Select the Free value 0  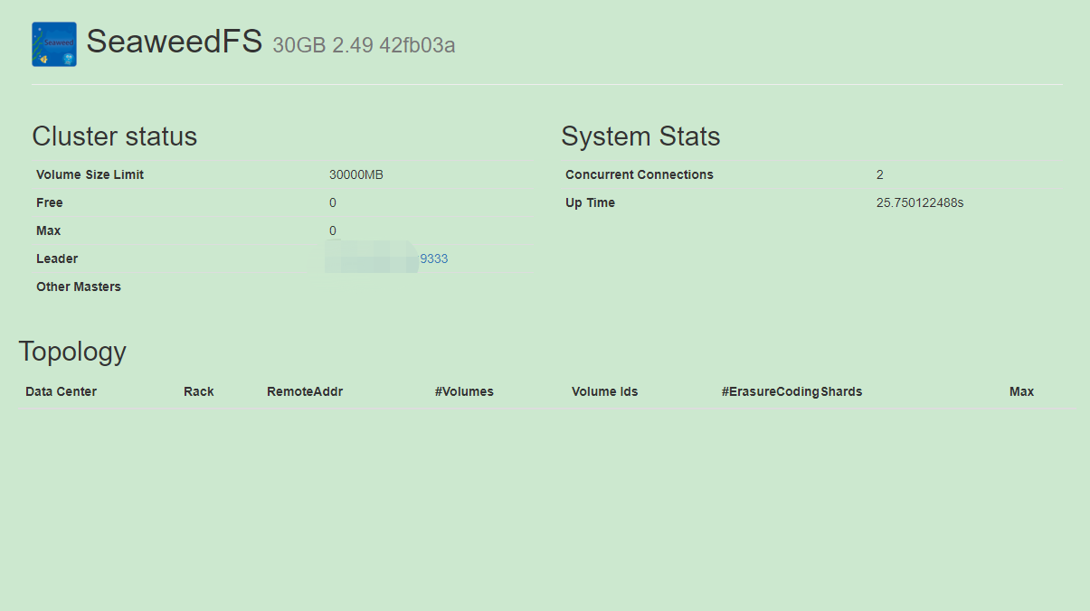tap(333, 202)
